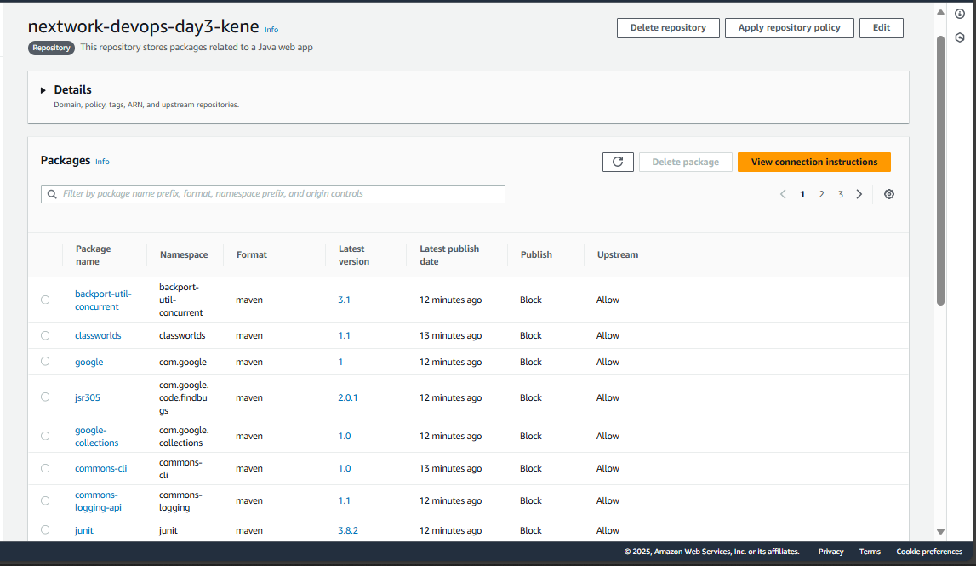The height and width of the screenshot is (566, 976).
Task: Open the Terms footer link
Action: (x=870, y=552)
